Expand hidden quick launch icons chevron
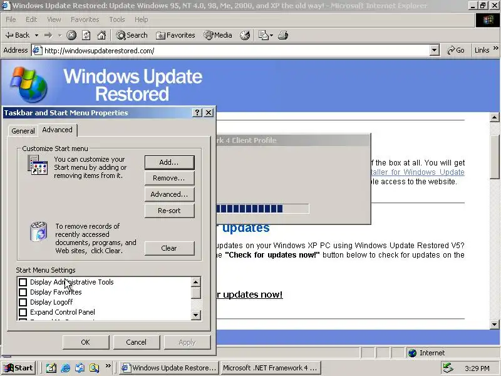The width and height of the screenshot is (501, 376). tap(108, 365)
